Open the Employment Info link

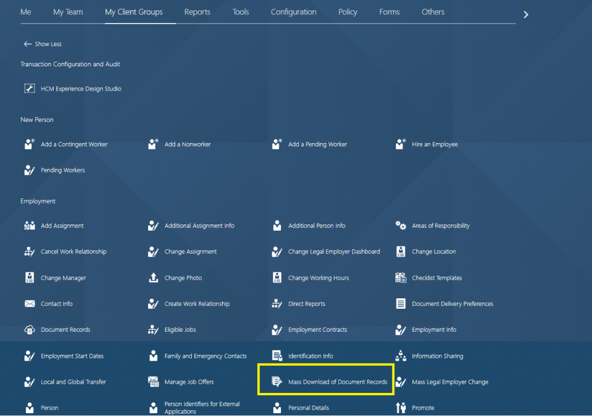pyautogui.click(x=434, y=329)
